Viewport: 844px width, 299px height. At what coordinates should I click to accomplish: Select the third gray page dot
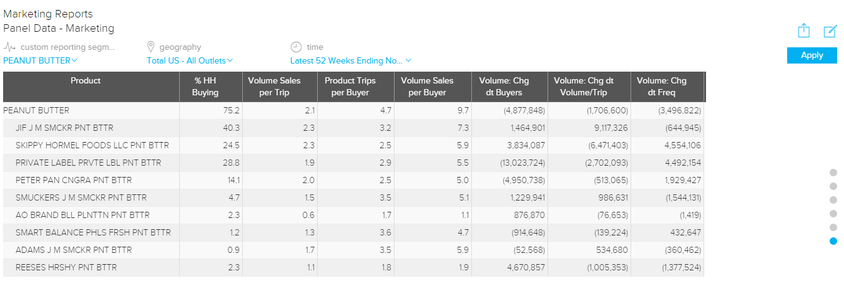coord(833,200)
